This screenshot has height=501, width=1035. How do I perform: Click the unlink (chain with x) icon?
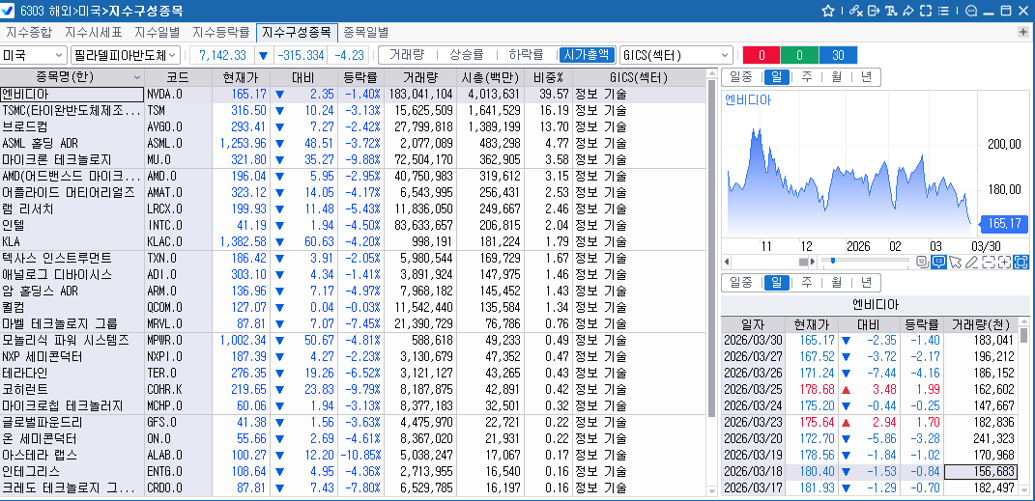856,11
